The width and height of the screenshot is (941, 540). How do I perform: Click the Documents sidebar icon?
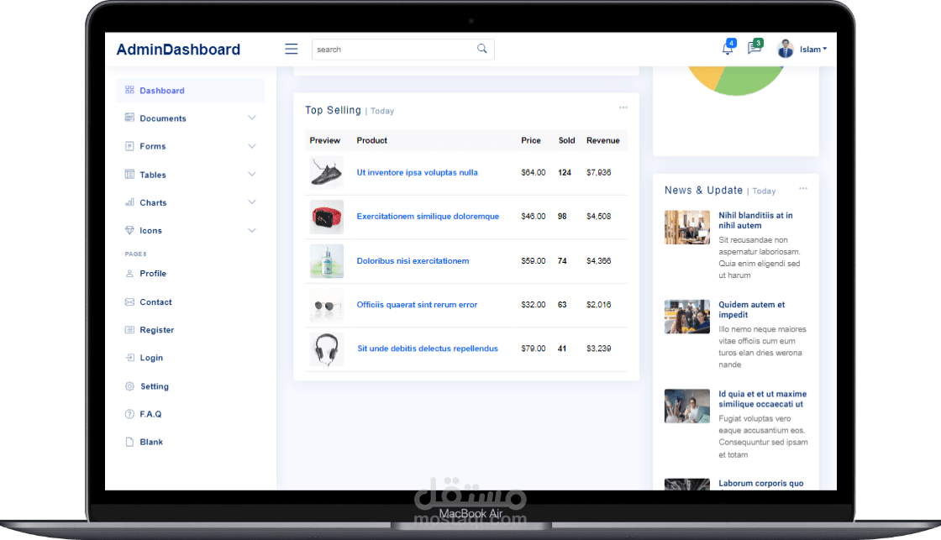[x=129, y=118]
